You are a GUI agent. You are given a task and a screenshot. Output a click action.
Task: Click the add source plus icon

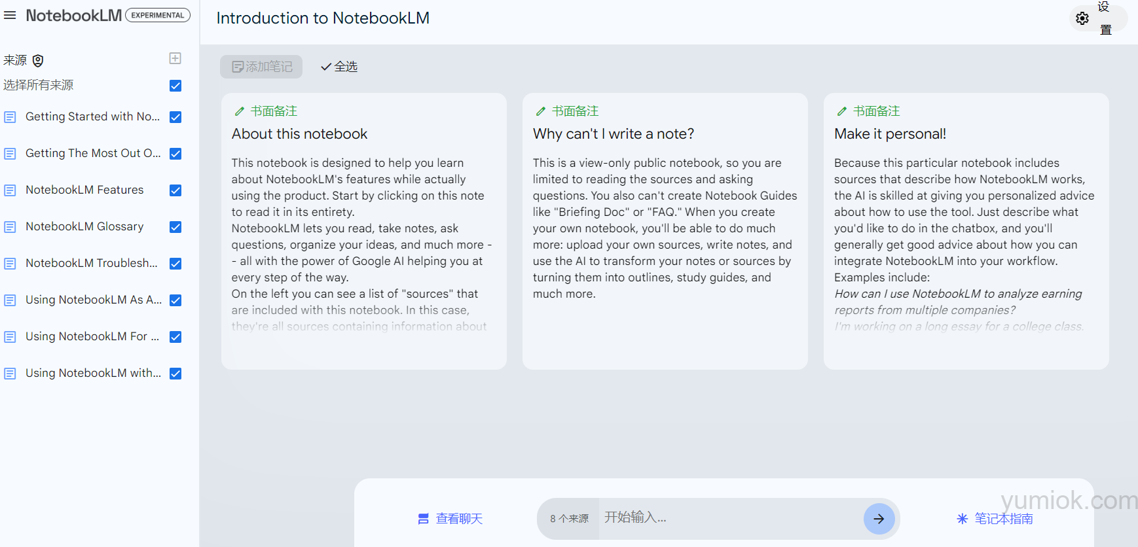click(x=175, y=58)
